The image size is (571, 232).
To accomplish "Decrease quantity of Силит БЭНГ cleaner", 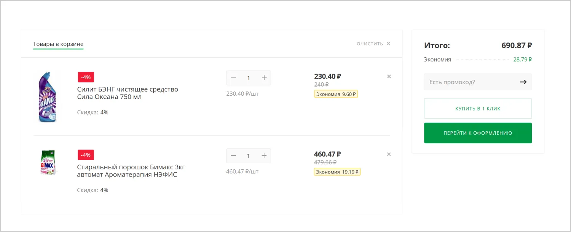I will [x=233, y=78].
